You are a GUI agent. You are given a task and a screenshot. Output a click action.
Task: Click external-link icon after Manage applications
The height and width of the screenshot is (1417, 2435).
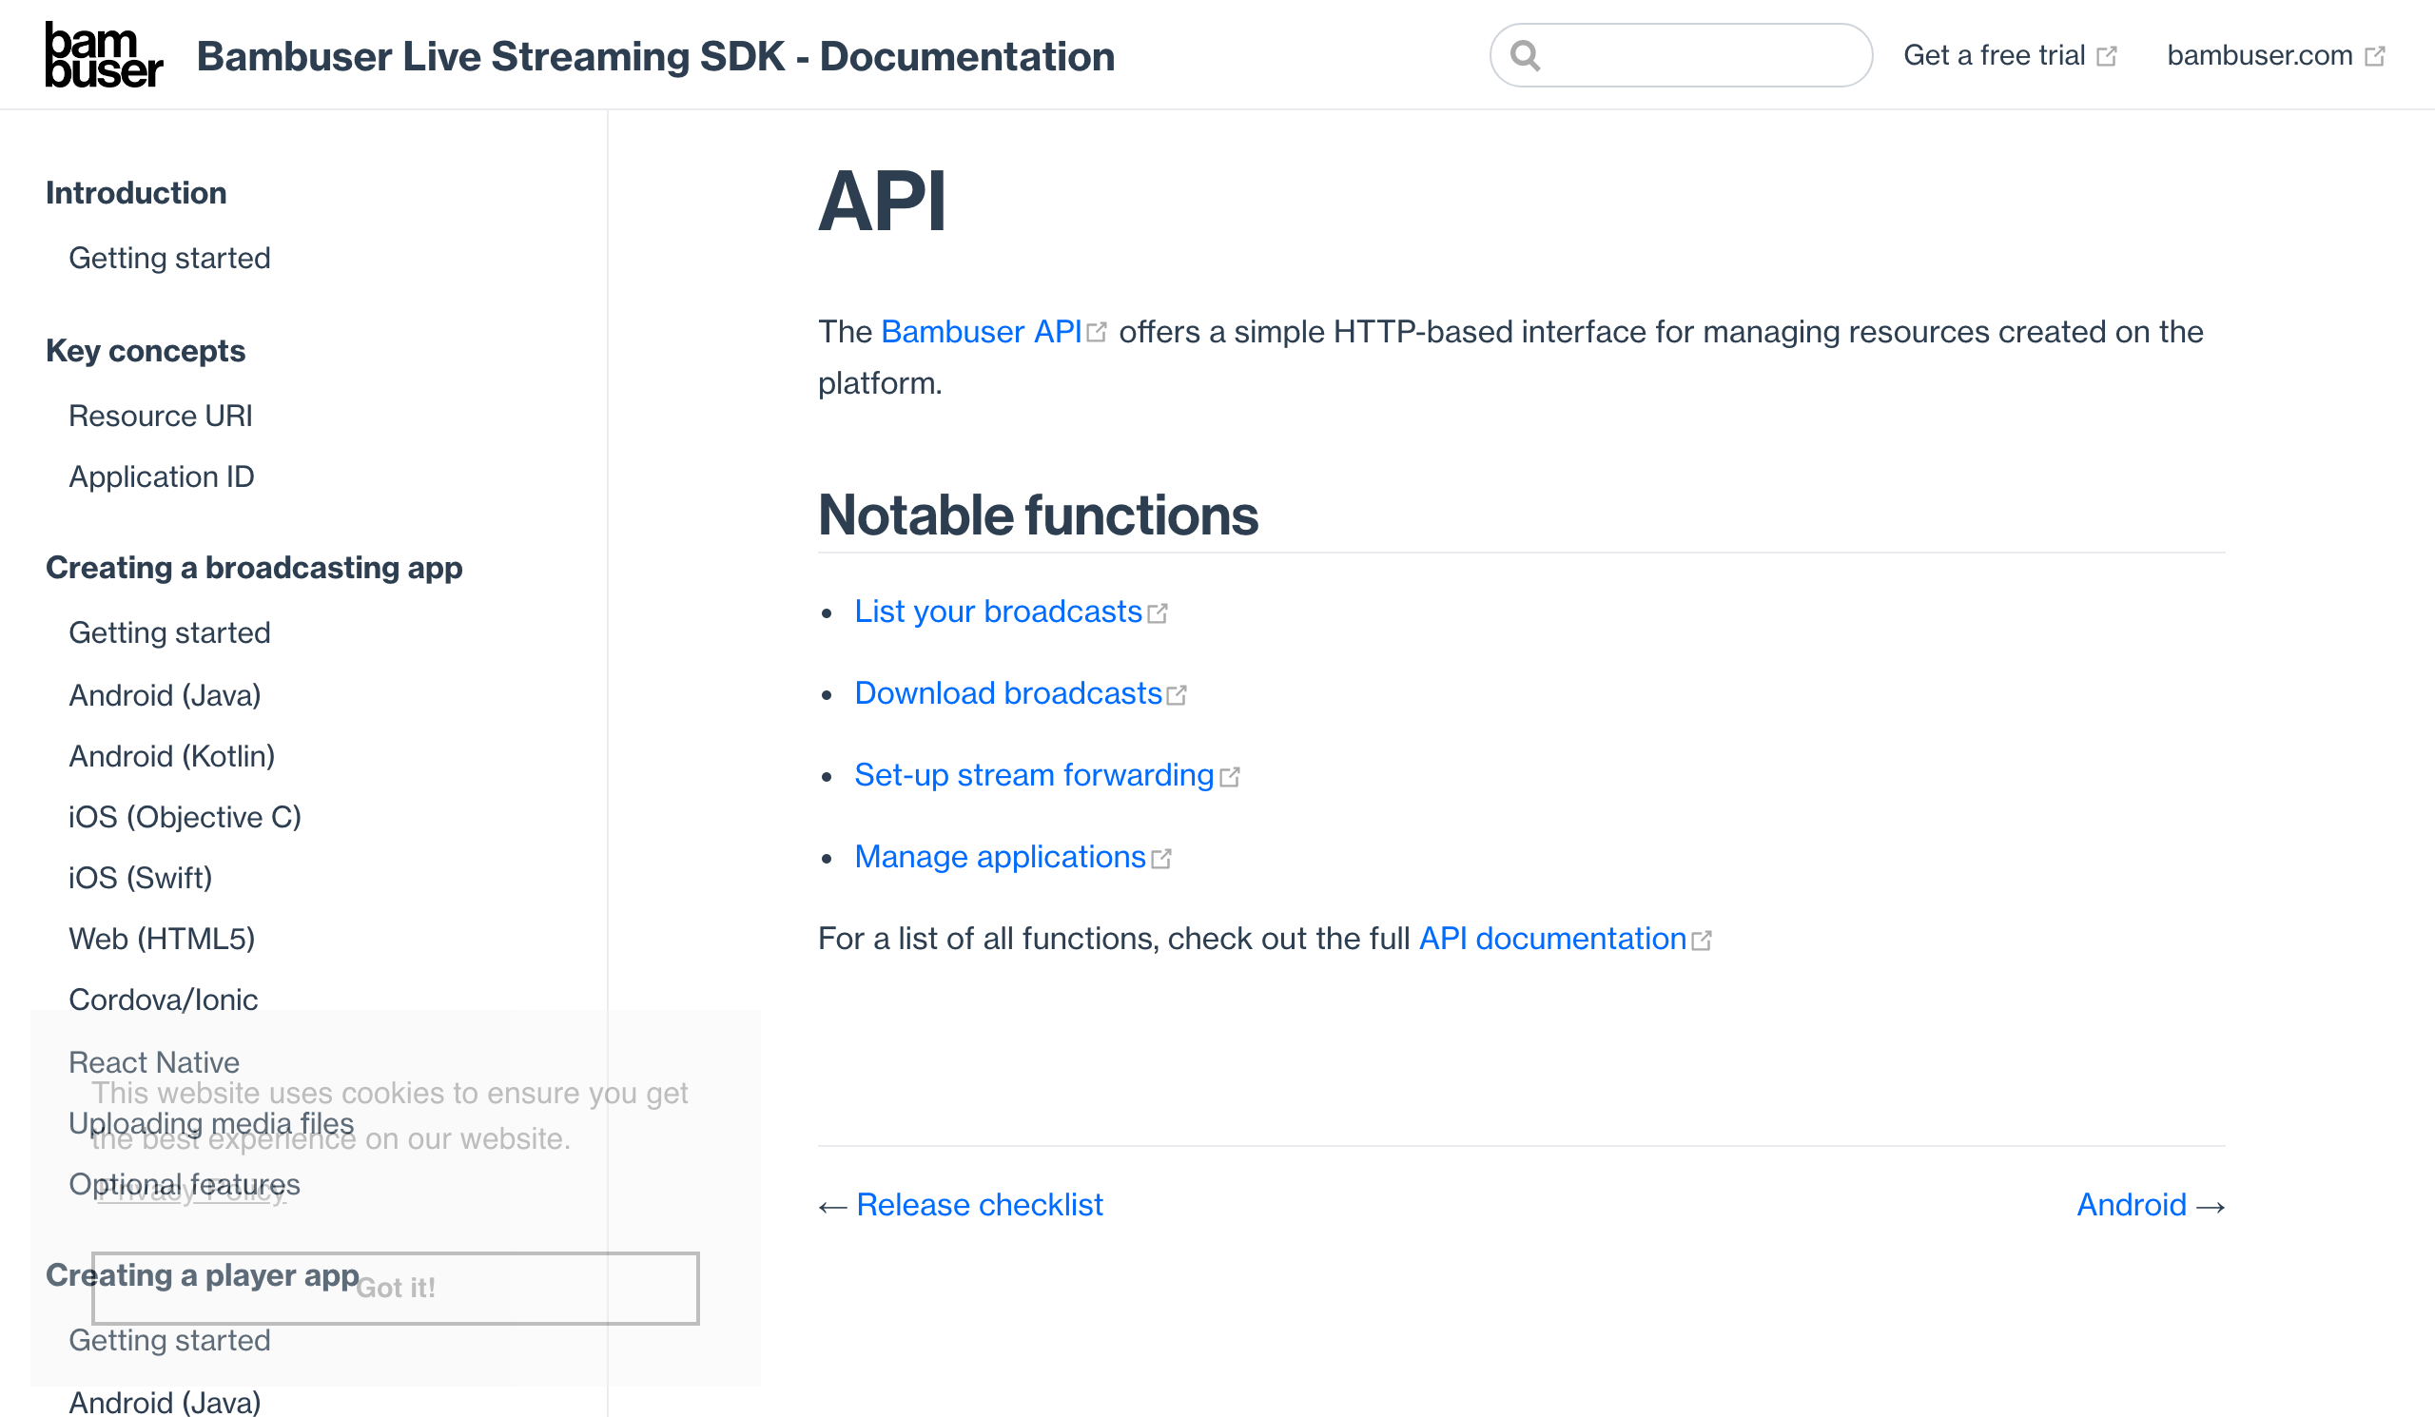1161,859
